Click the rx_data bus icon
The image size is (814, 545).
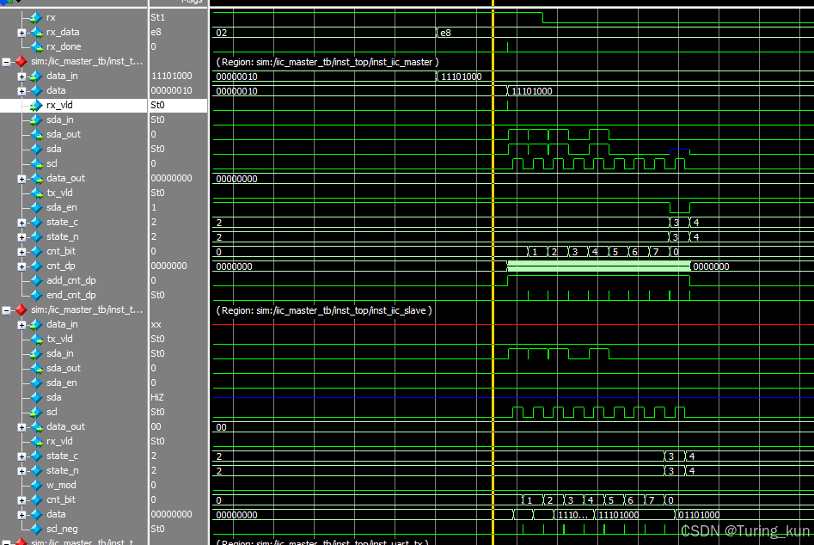click(x=36, y=32)
